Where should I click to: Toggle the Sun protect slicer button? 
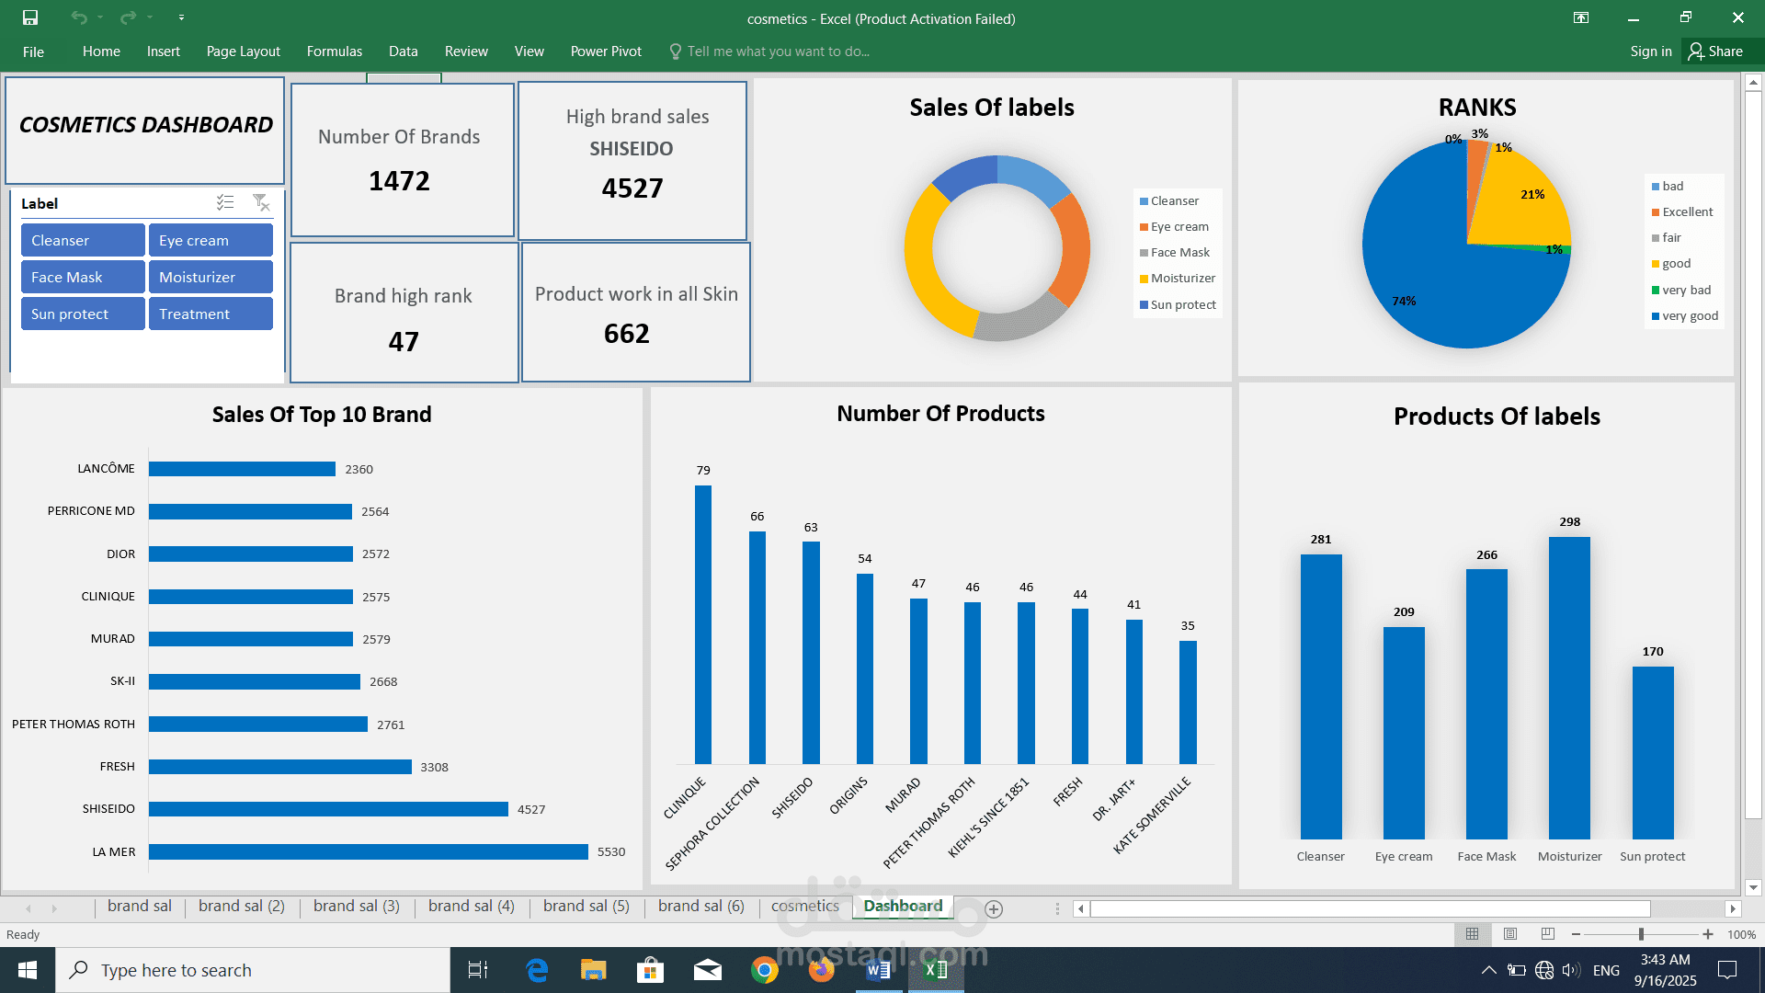click(x=83, y=314)
